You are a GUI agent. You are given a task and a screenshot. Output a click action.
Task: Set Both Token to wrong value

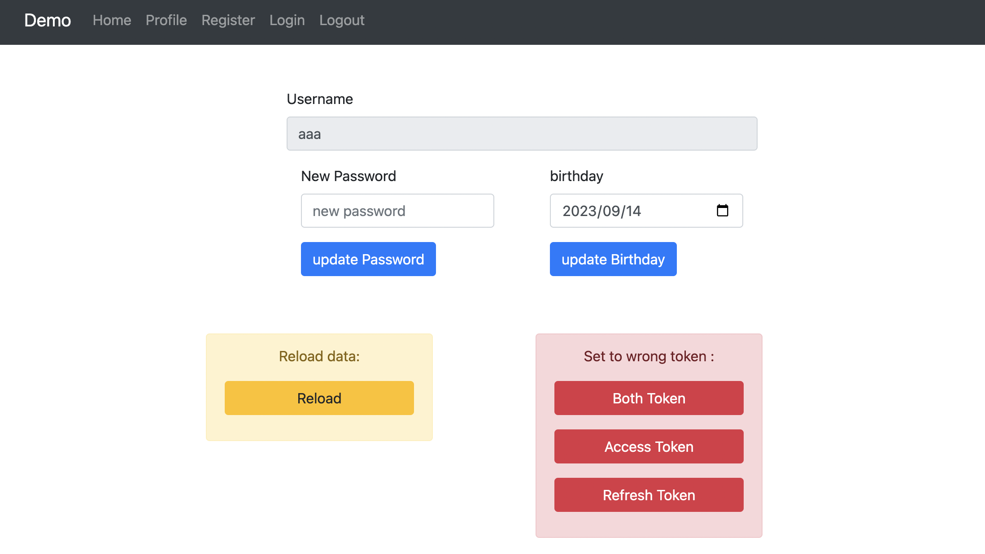[649, 398]
